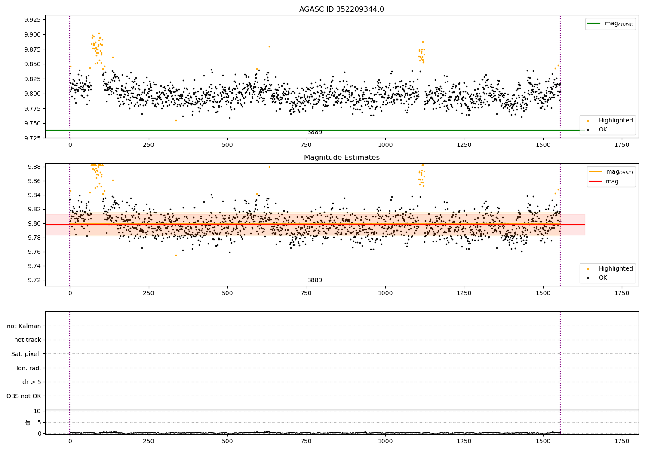This screenshot has width=645, height=451.
Task: Click the 'not track' y-axis label
Action: (28, 340)
